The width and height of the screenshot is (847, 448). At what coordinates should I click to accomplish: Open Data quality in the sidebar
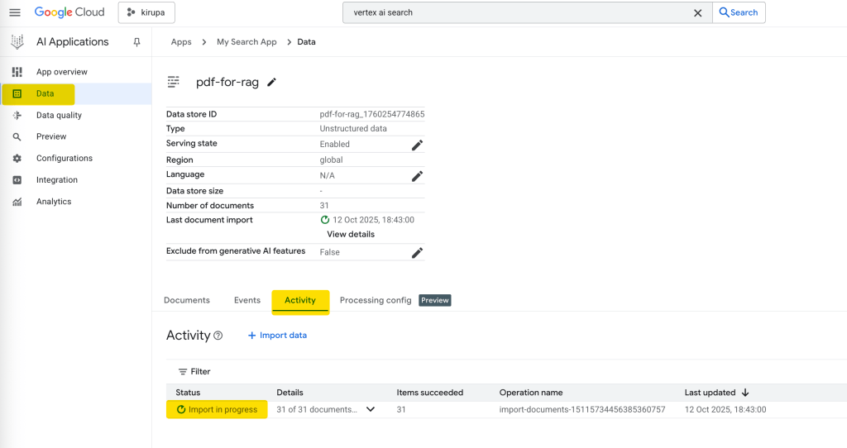point(59,115)
